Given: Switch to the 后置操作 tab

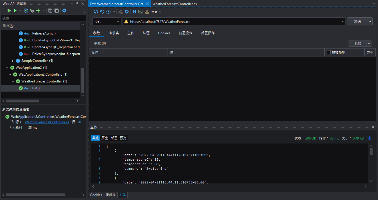Looking at the screenshot, I should coord(208,33).
